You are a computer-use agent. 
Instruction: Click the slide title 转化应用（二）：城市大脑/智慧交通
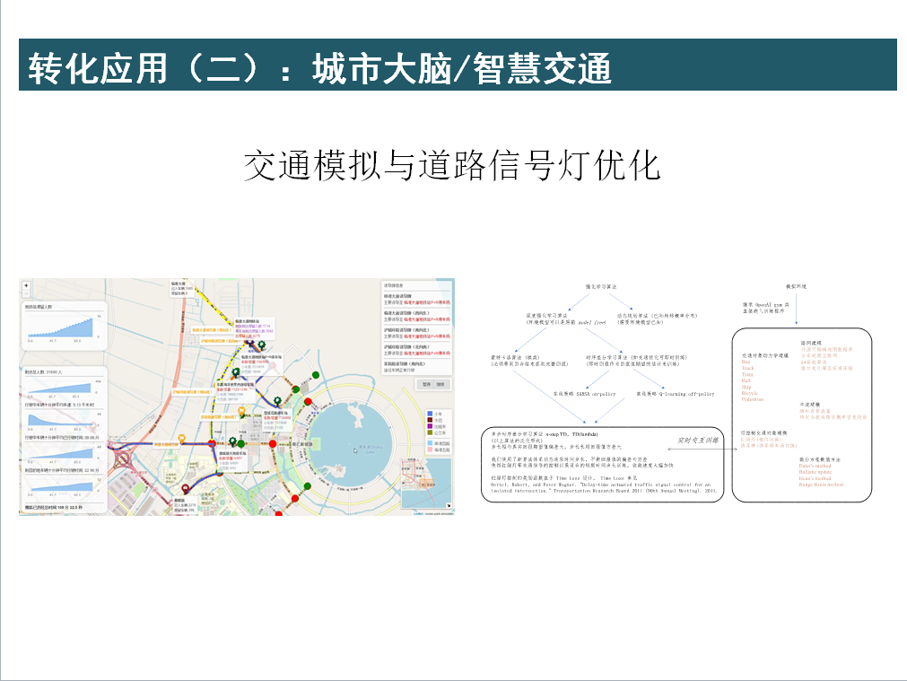pos(320,69)
